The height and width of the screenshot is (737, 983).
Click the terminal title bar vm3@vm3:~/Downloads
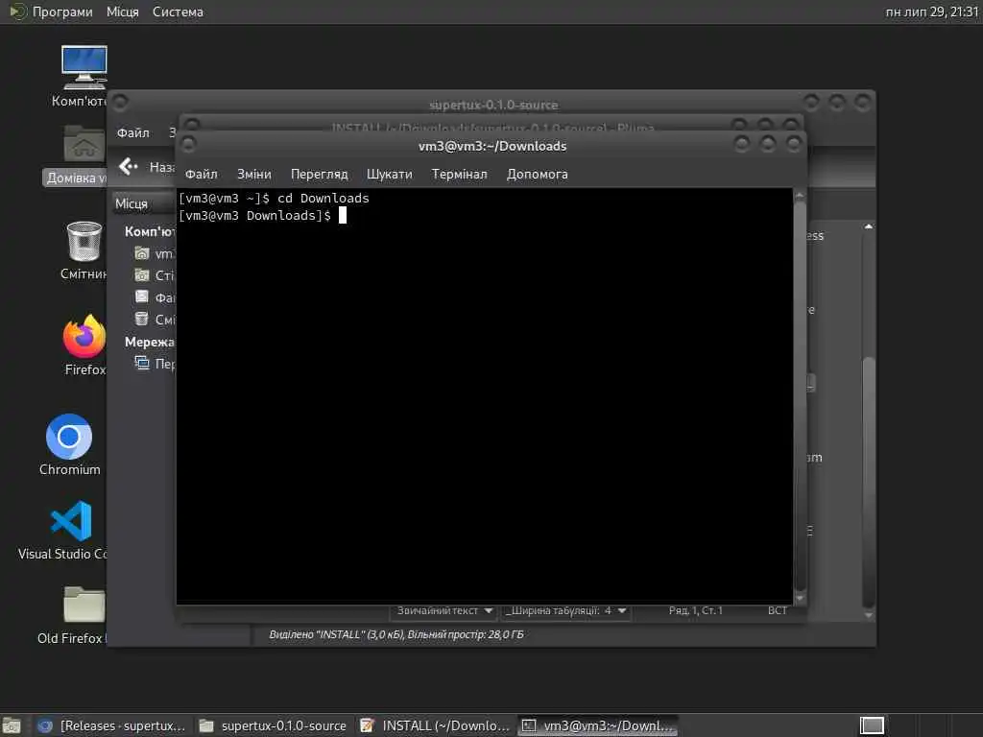click(x=492, y=146)
